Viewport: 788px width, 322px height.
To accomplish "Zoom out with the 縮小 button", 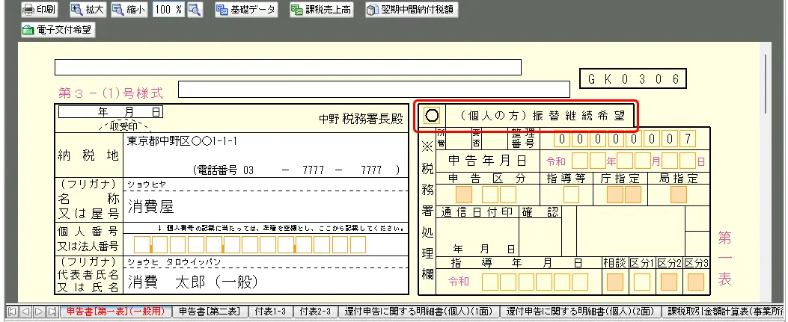I will click(129, 10).
